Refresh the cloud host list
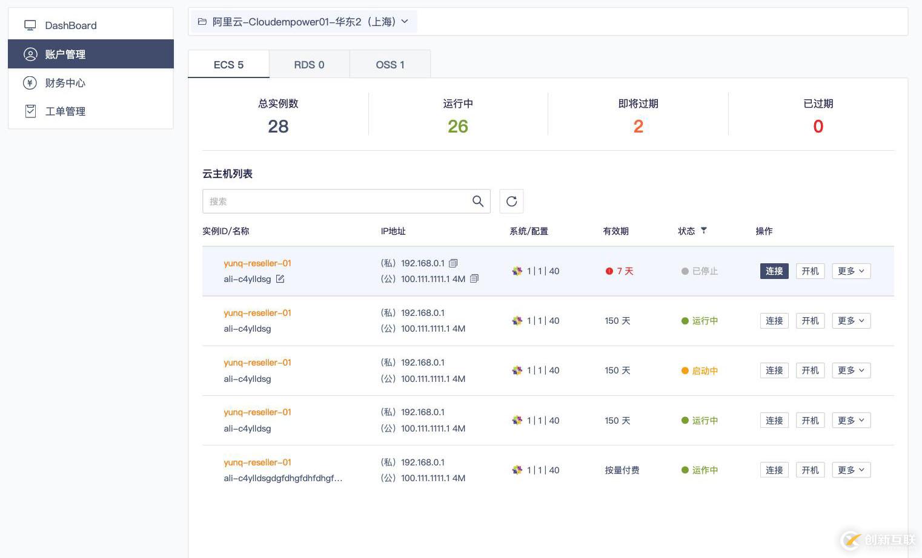The height and width of the screenshot is (558, 922). point(511,201)
